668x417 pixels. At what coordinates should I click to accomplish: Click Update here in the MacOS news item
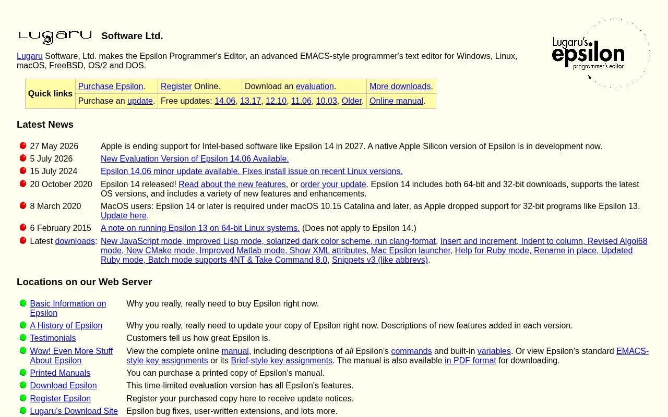124,216
